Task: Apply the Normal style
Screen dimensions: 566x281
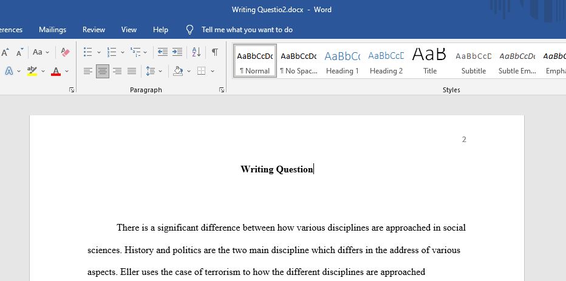Action: (255, 61)
